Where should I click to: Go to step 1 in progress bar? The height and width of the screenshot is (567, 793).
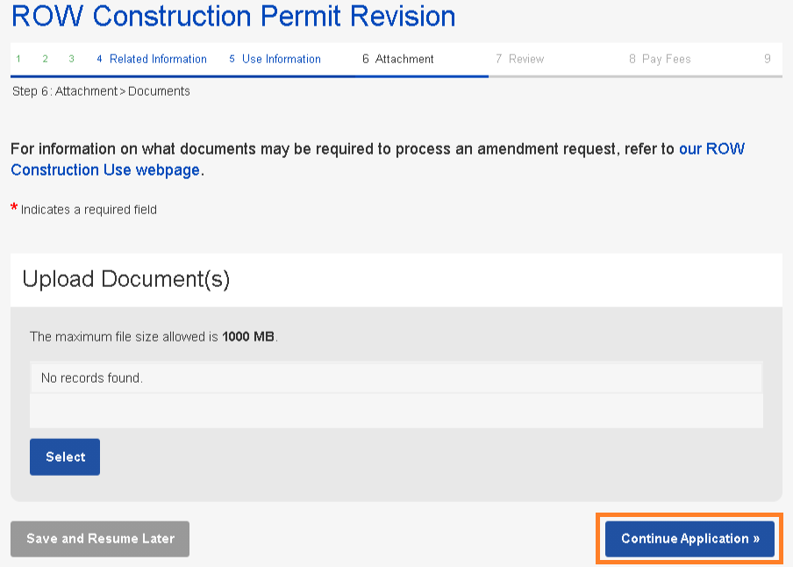(18, 59)
